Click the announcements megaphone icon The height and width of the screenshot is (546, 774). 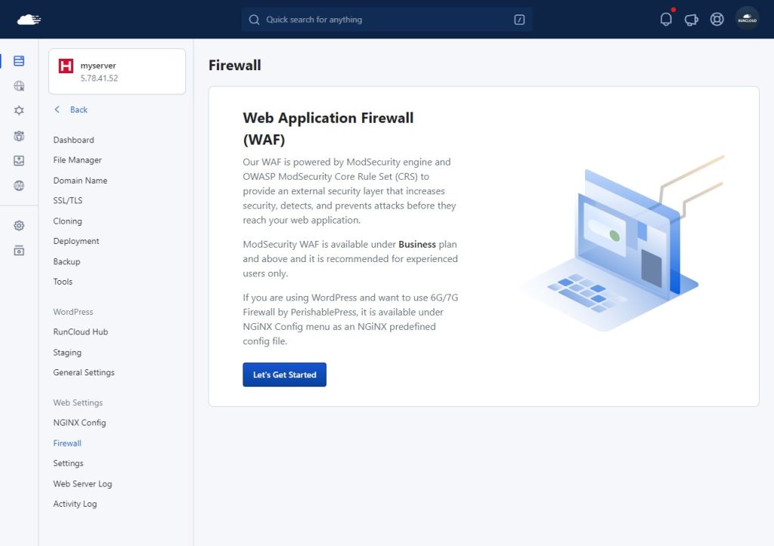point(691,20)
